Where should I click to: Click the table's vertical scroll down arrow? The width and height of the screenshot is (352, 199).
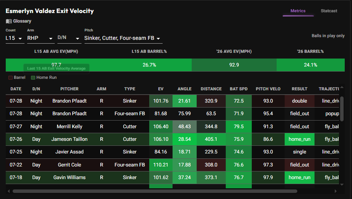tap(342, 184)
